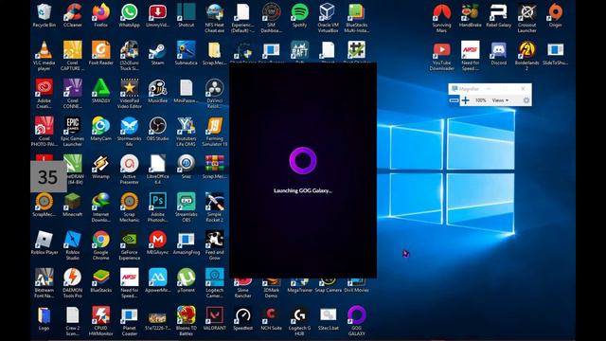
Task: Open the Firefox shortcut
Action: tap(101, 15)
